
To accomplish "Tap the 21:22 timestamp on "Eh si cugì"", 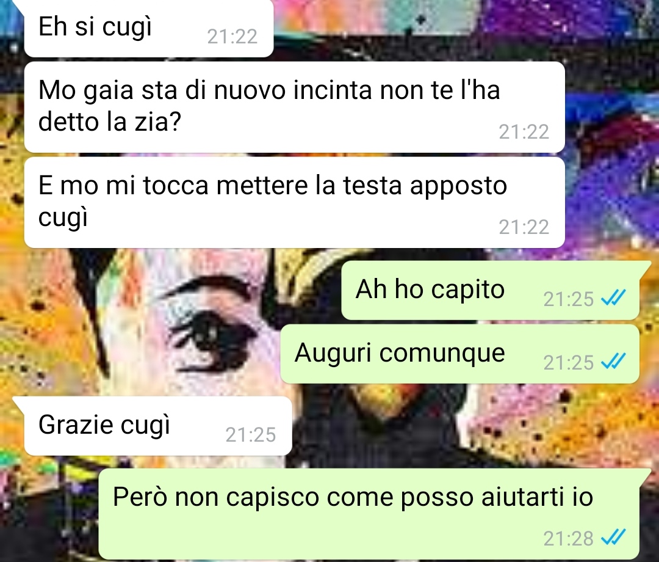I will click(232, 37).
